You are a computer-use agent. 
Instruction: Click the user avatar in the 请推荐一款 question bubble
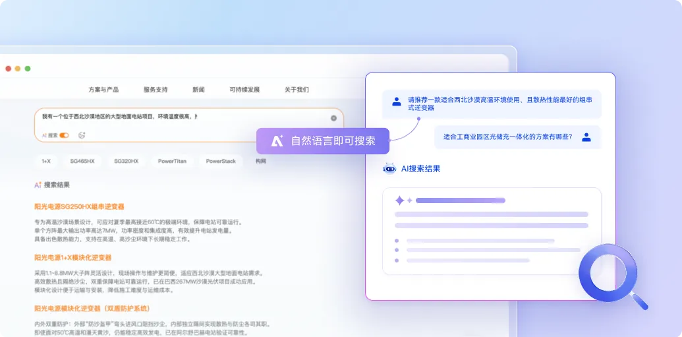(396, 102)
